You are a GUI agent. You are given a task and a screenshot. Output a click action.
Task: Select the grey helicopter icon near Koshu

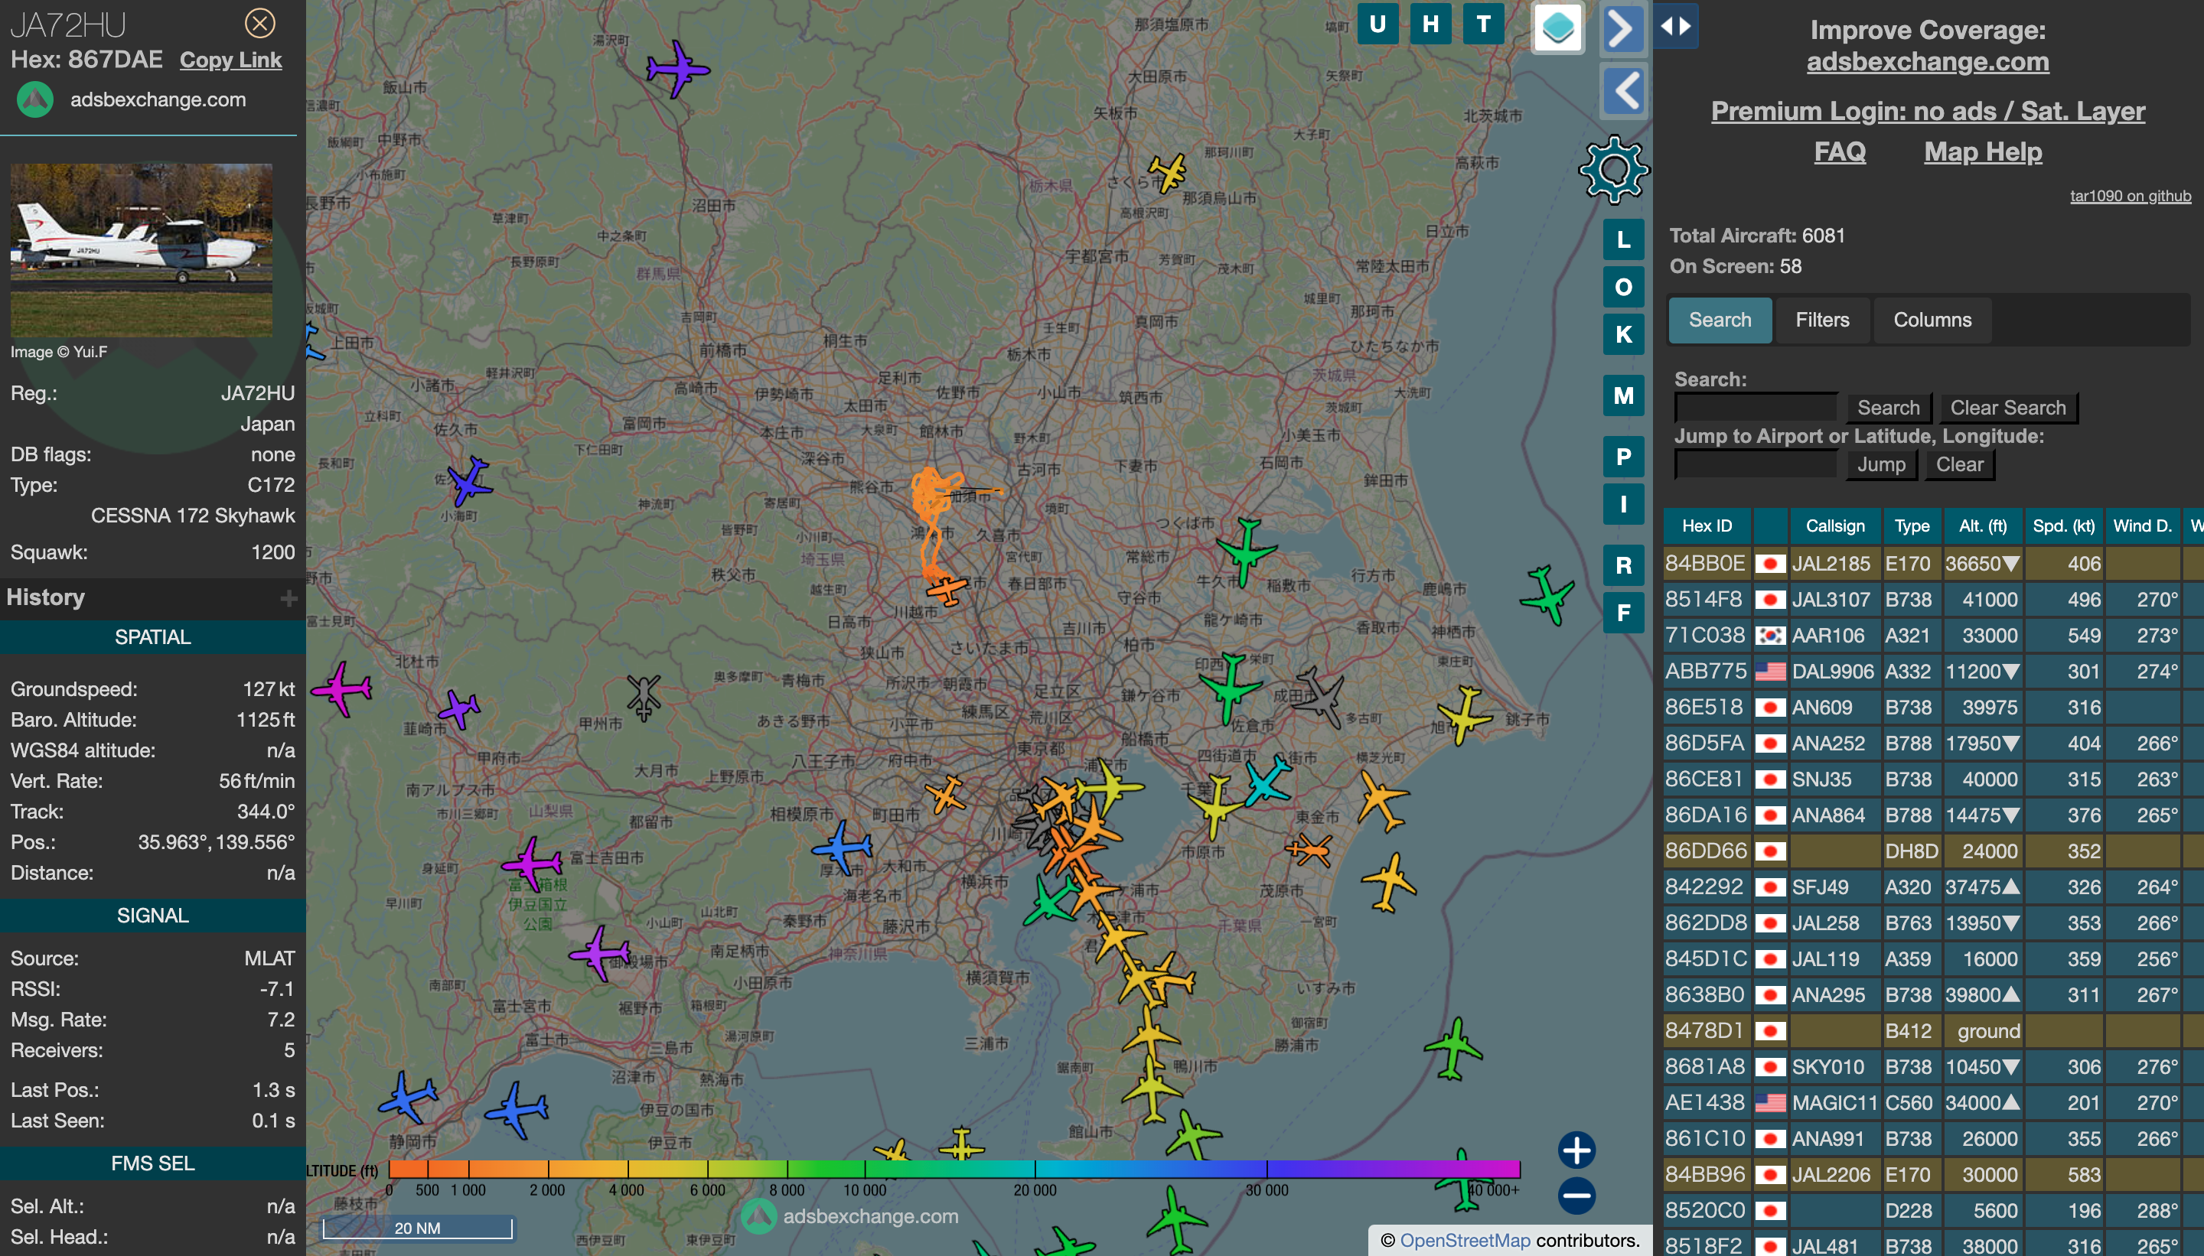click(644, 697)
